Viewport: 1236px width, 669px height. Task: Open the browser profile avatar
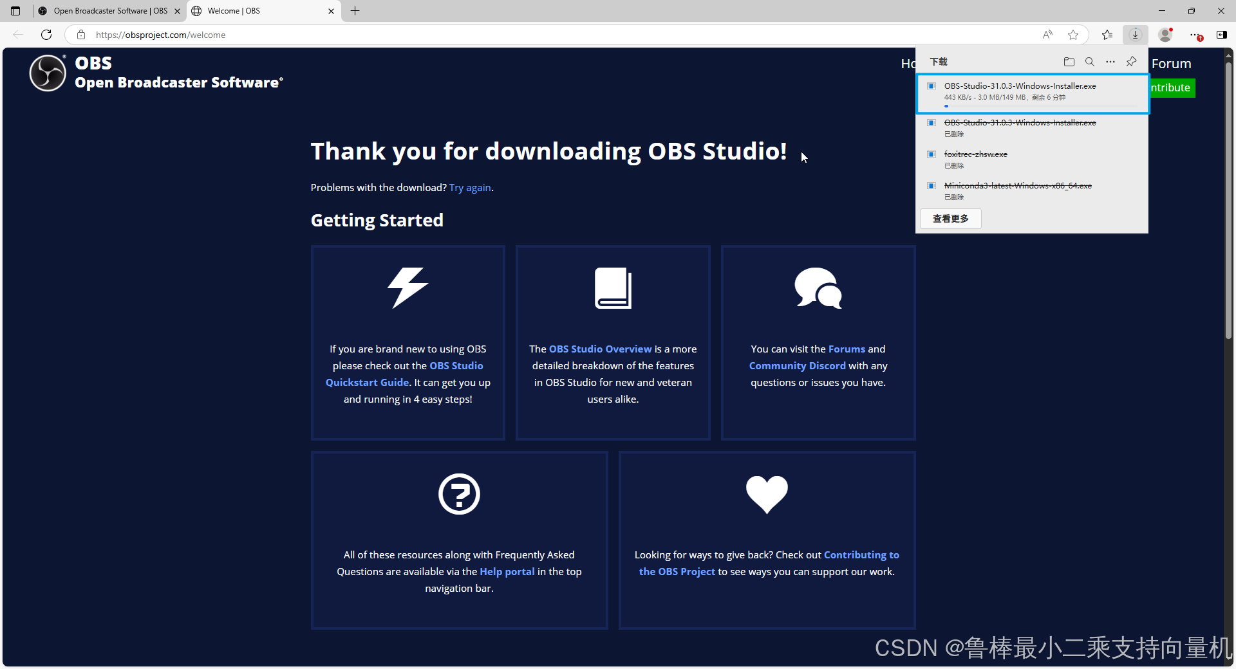[1165, 35]
